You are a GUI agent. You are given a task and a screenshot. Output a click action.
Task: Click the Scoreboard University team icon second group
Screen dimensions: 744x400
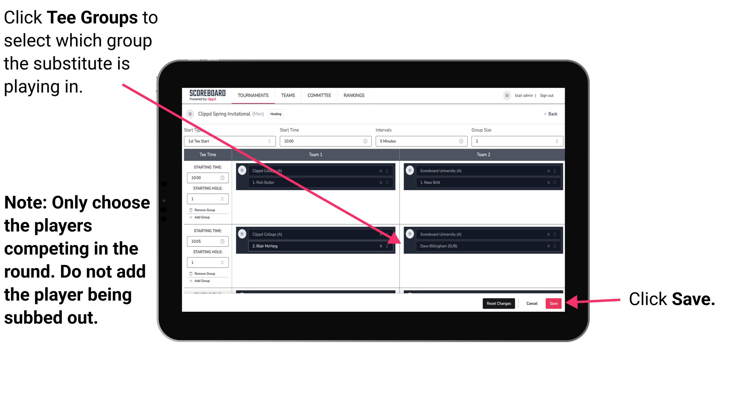point(411,233)
